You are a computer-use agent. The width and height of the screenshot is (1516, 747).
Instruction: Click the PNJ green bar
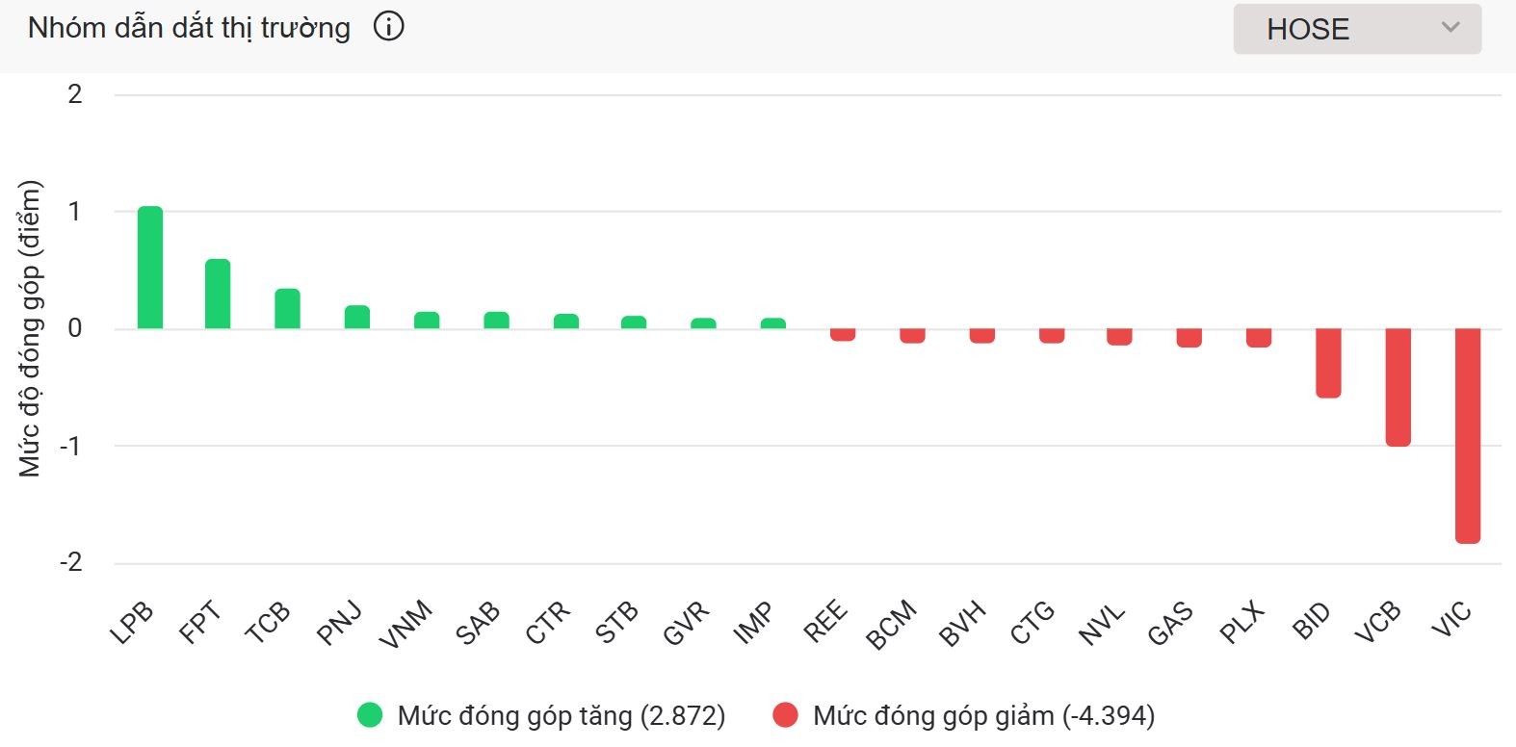(x=357, y=318)
